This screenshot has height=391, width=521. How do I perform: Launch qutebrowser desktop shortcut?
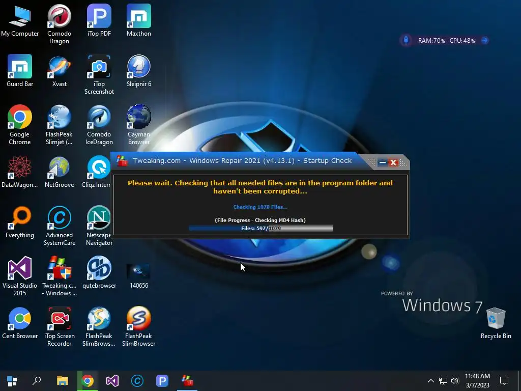click(99, 273)
